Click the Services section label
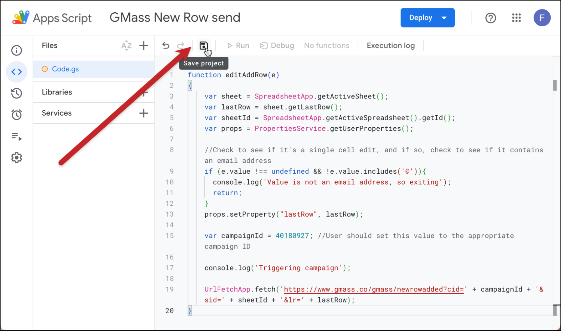Image resolution: width=561 pixels, height=331 pixels. click(57, 113)
